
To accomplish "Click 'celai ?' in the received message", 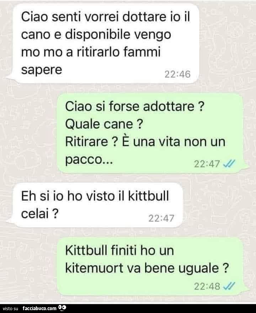I will pos(40,214).
